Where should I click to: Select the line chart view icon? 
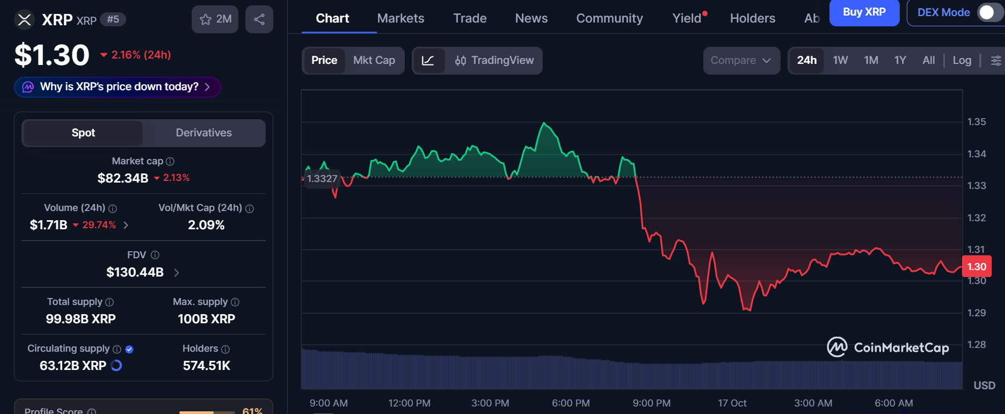428,61
